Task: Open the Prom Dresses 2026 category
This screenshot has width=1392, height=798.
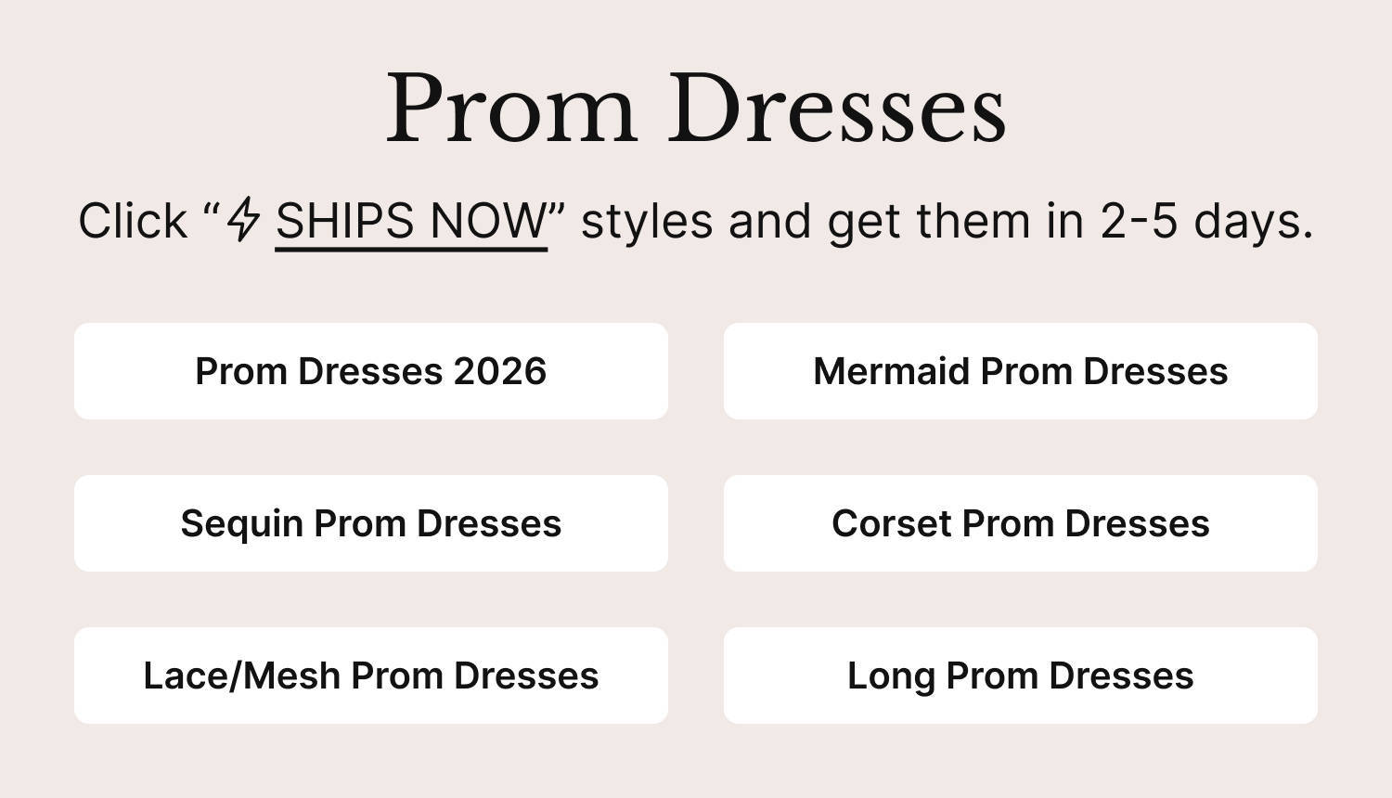Action: point(370,371)
